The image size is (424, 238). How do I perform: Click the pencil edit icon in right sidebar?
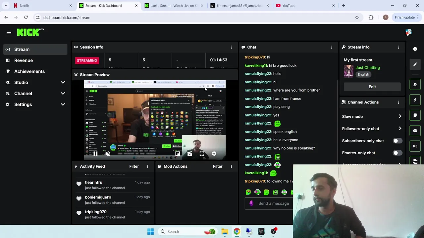point(415,64)
